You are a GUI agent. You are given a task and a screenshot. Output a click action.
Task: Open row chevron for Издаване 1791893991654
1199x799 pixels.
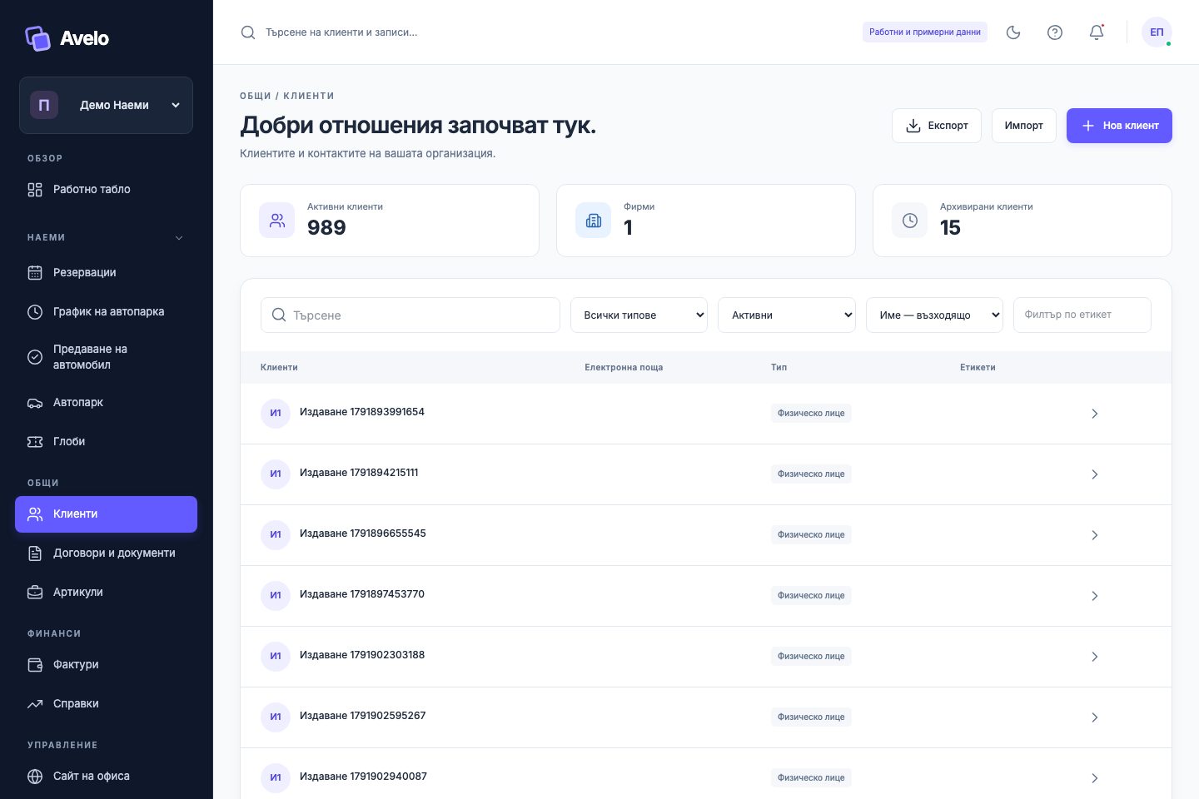tap(1095, 414)
